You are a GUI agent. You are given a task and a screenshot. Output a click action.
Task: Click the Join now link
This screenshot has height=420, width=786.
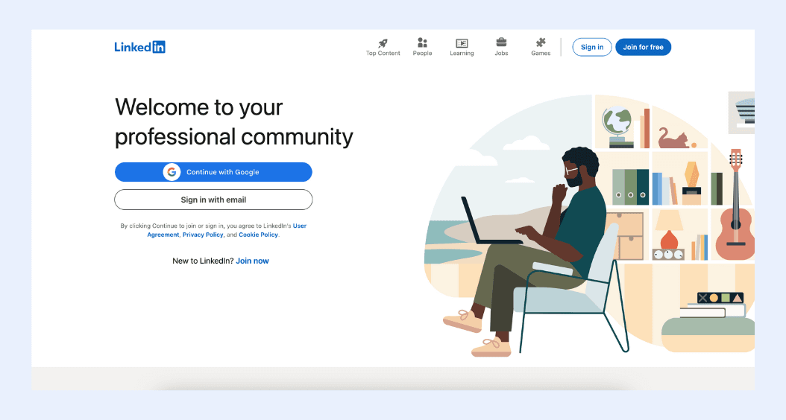click(252, 261)
